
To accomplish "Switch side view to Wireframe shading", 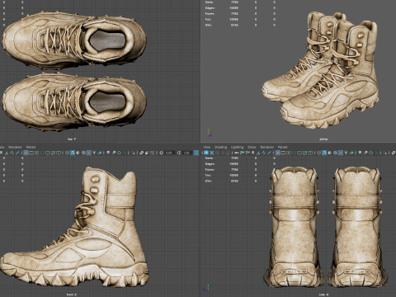I will 318,153.
